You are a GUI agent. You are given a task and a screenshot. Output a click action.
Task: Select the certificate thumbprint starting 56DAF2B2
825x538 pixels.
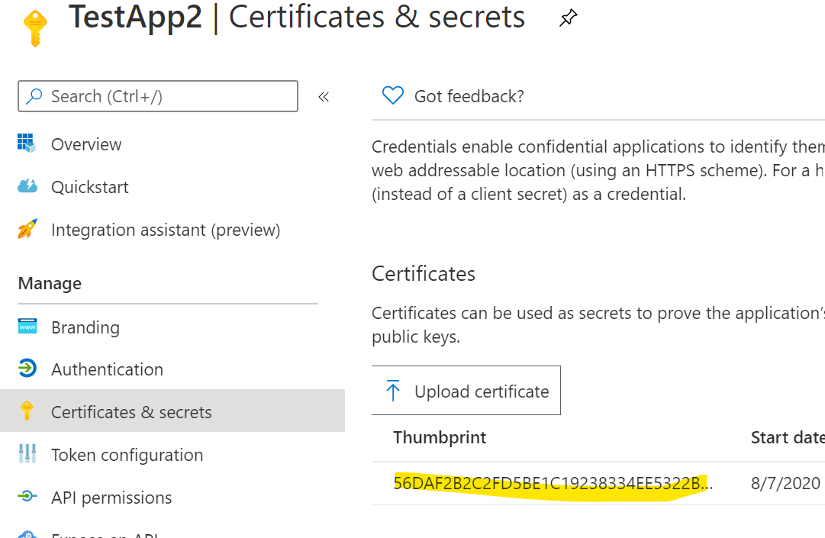click(553, 483)
